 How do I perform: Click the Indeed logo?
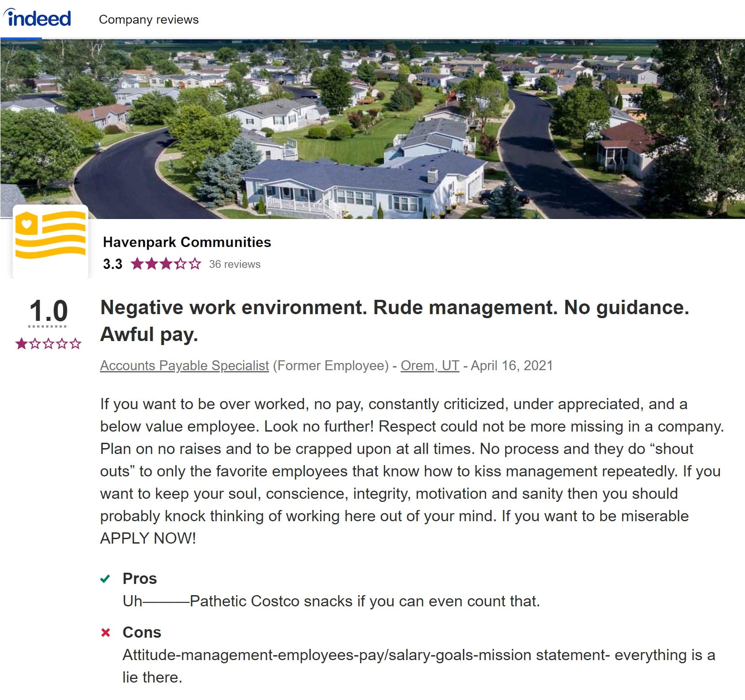[38, 18]
